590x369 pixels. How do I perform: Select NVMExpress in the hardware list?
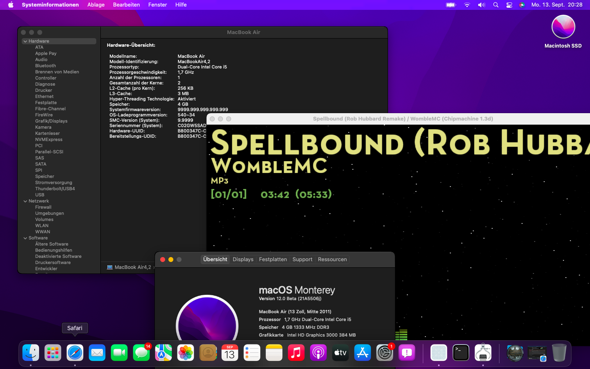49,139
